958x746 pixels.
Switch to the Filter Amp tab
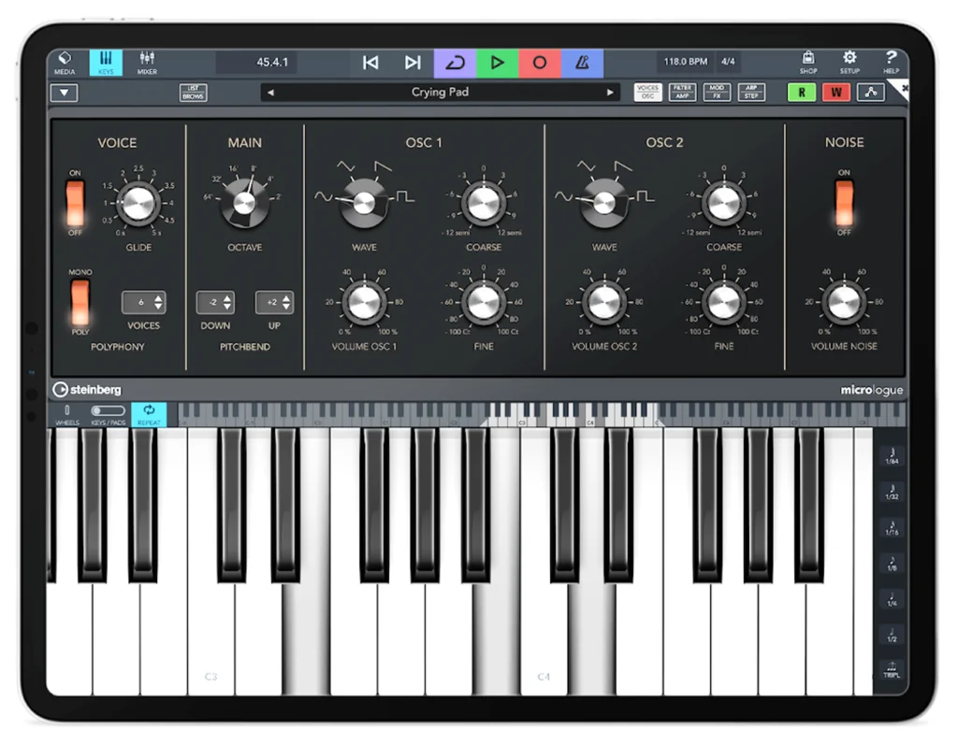(x=682, y=93)
